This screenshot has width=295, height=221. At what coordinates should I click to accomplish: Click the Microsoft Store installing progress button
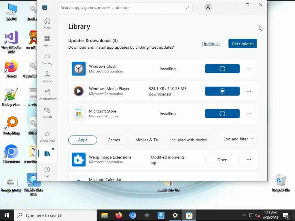click(x=222, y=113)
